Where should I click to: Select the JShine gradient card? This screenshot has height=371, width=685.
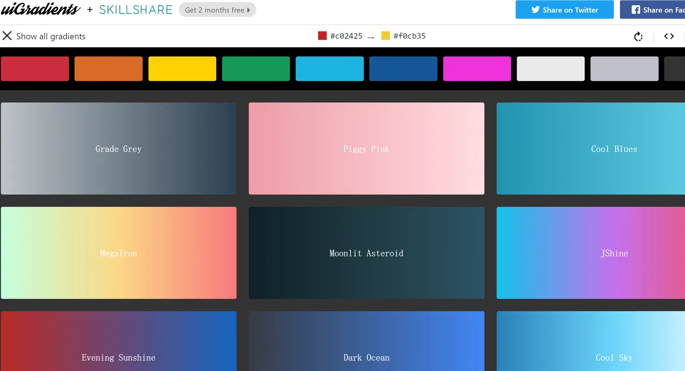tap(591, 253)
